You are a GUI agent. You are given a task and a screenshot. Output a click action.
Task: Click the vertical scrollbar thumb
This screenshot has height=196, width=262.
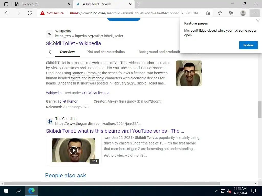coord(260,109)
